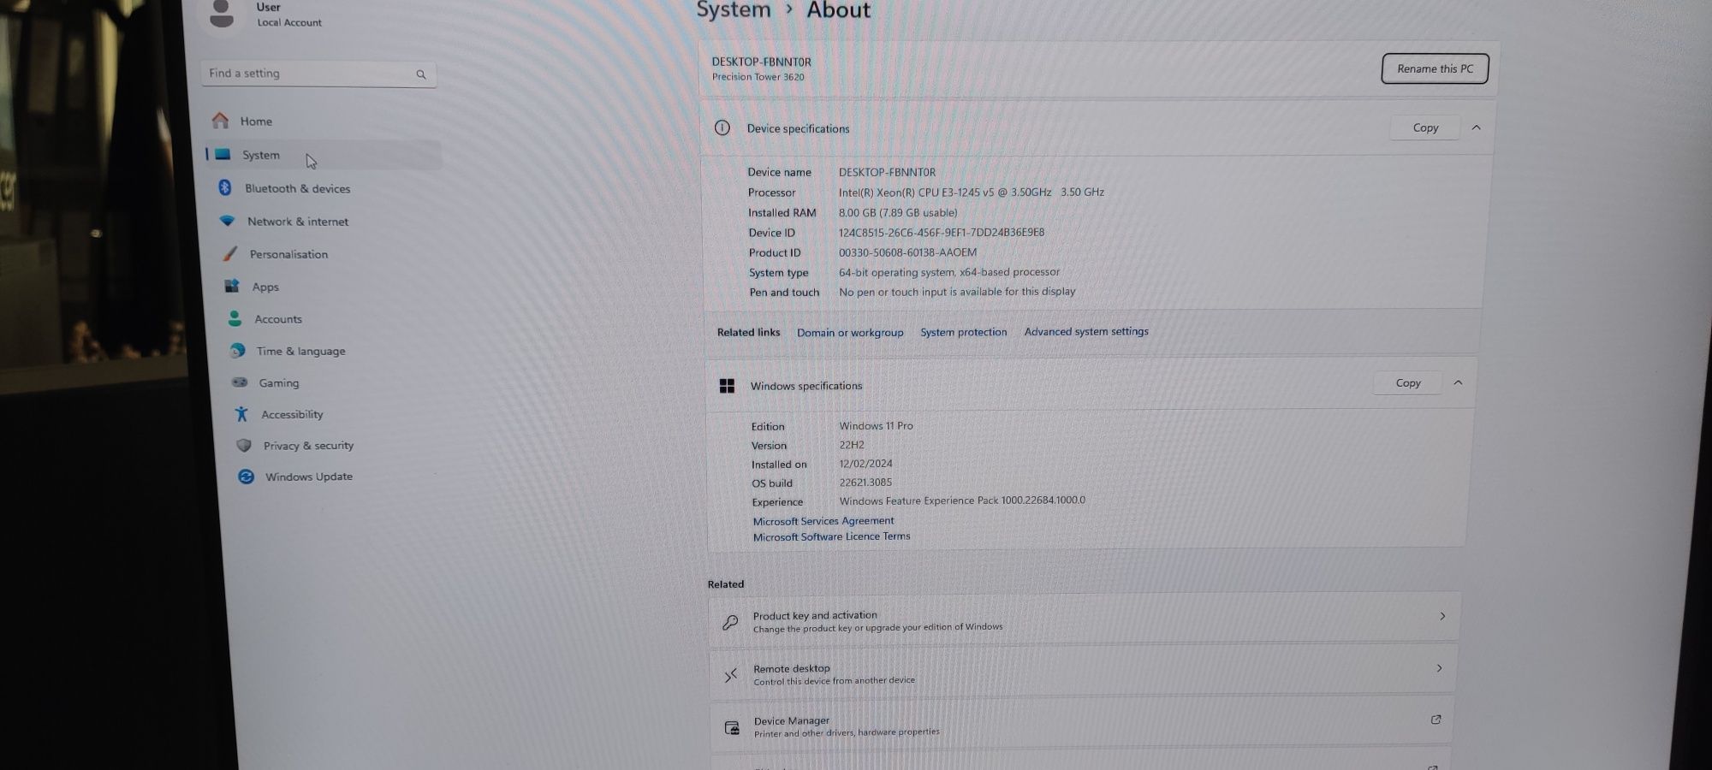The image size is (1712, 770).
Task: Click the Device Manager external link icon
Action: click(1436, 720)
